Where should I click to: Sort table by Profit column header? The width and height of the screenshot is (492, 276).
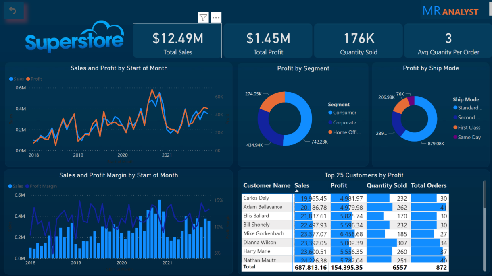pyautogui.click(x=339, y=185)
